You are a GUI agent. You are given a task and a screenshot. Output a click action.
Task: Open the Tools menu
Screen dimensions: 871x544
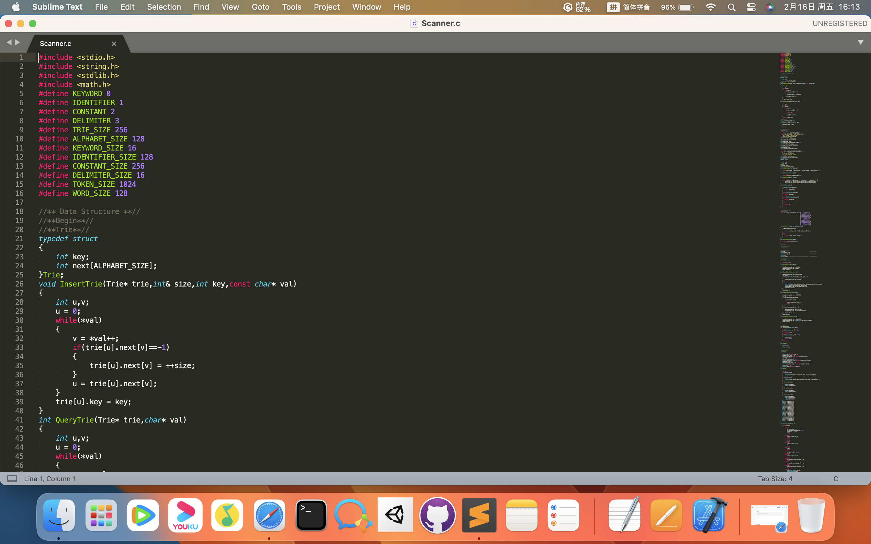click(291, 7)
